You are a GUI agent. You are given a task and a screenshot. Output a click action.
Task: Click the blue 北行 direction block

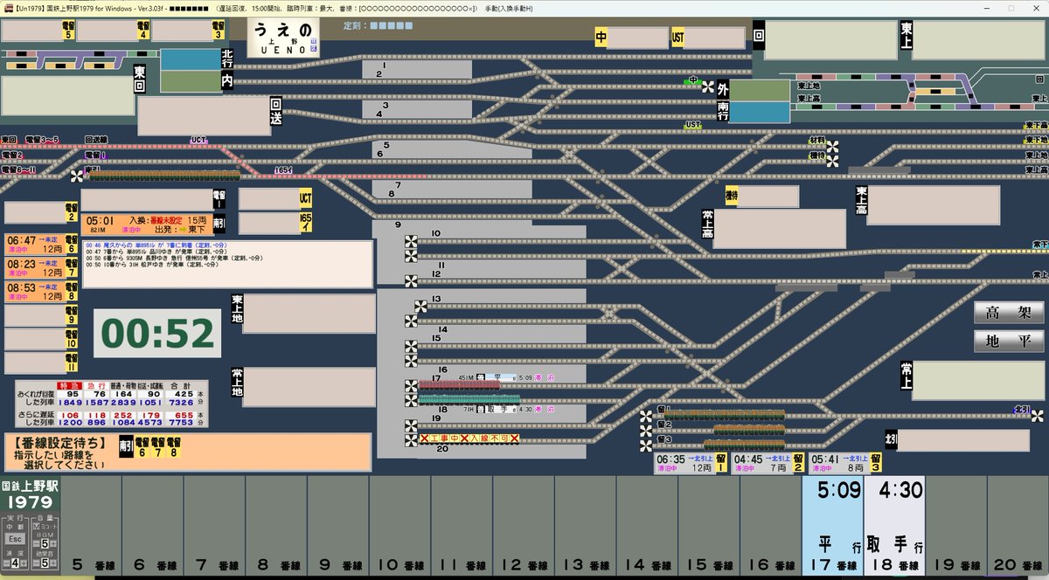(191, 59)
